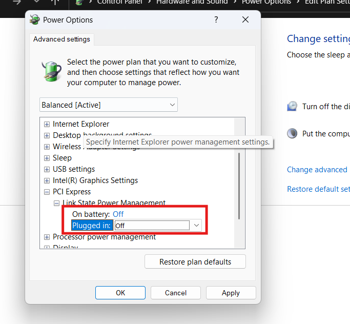Screen dimensions: 350x324
Task: Click the chevron before Control Panel in the breadcrumb
Action: (x=90, y=2)
